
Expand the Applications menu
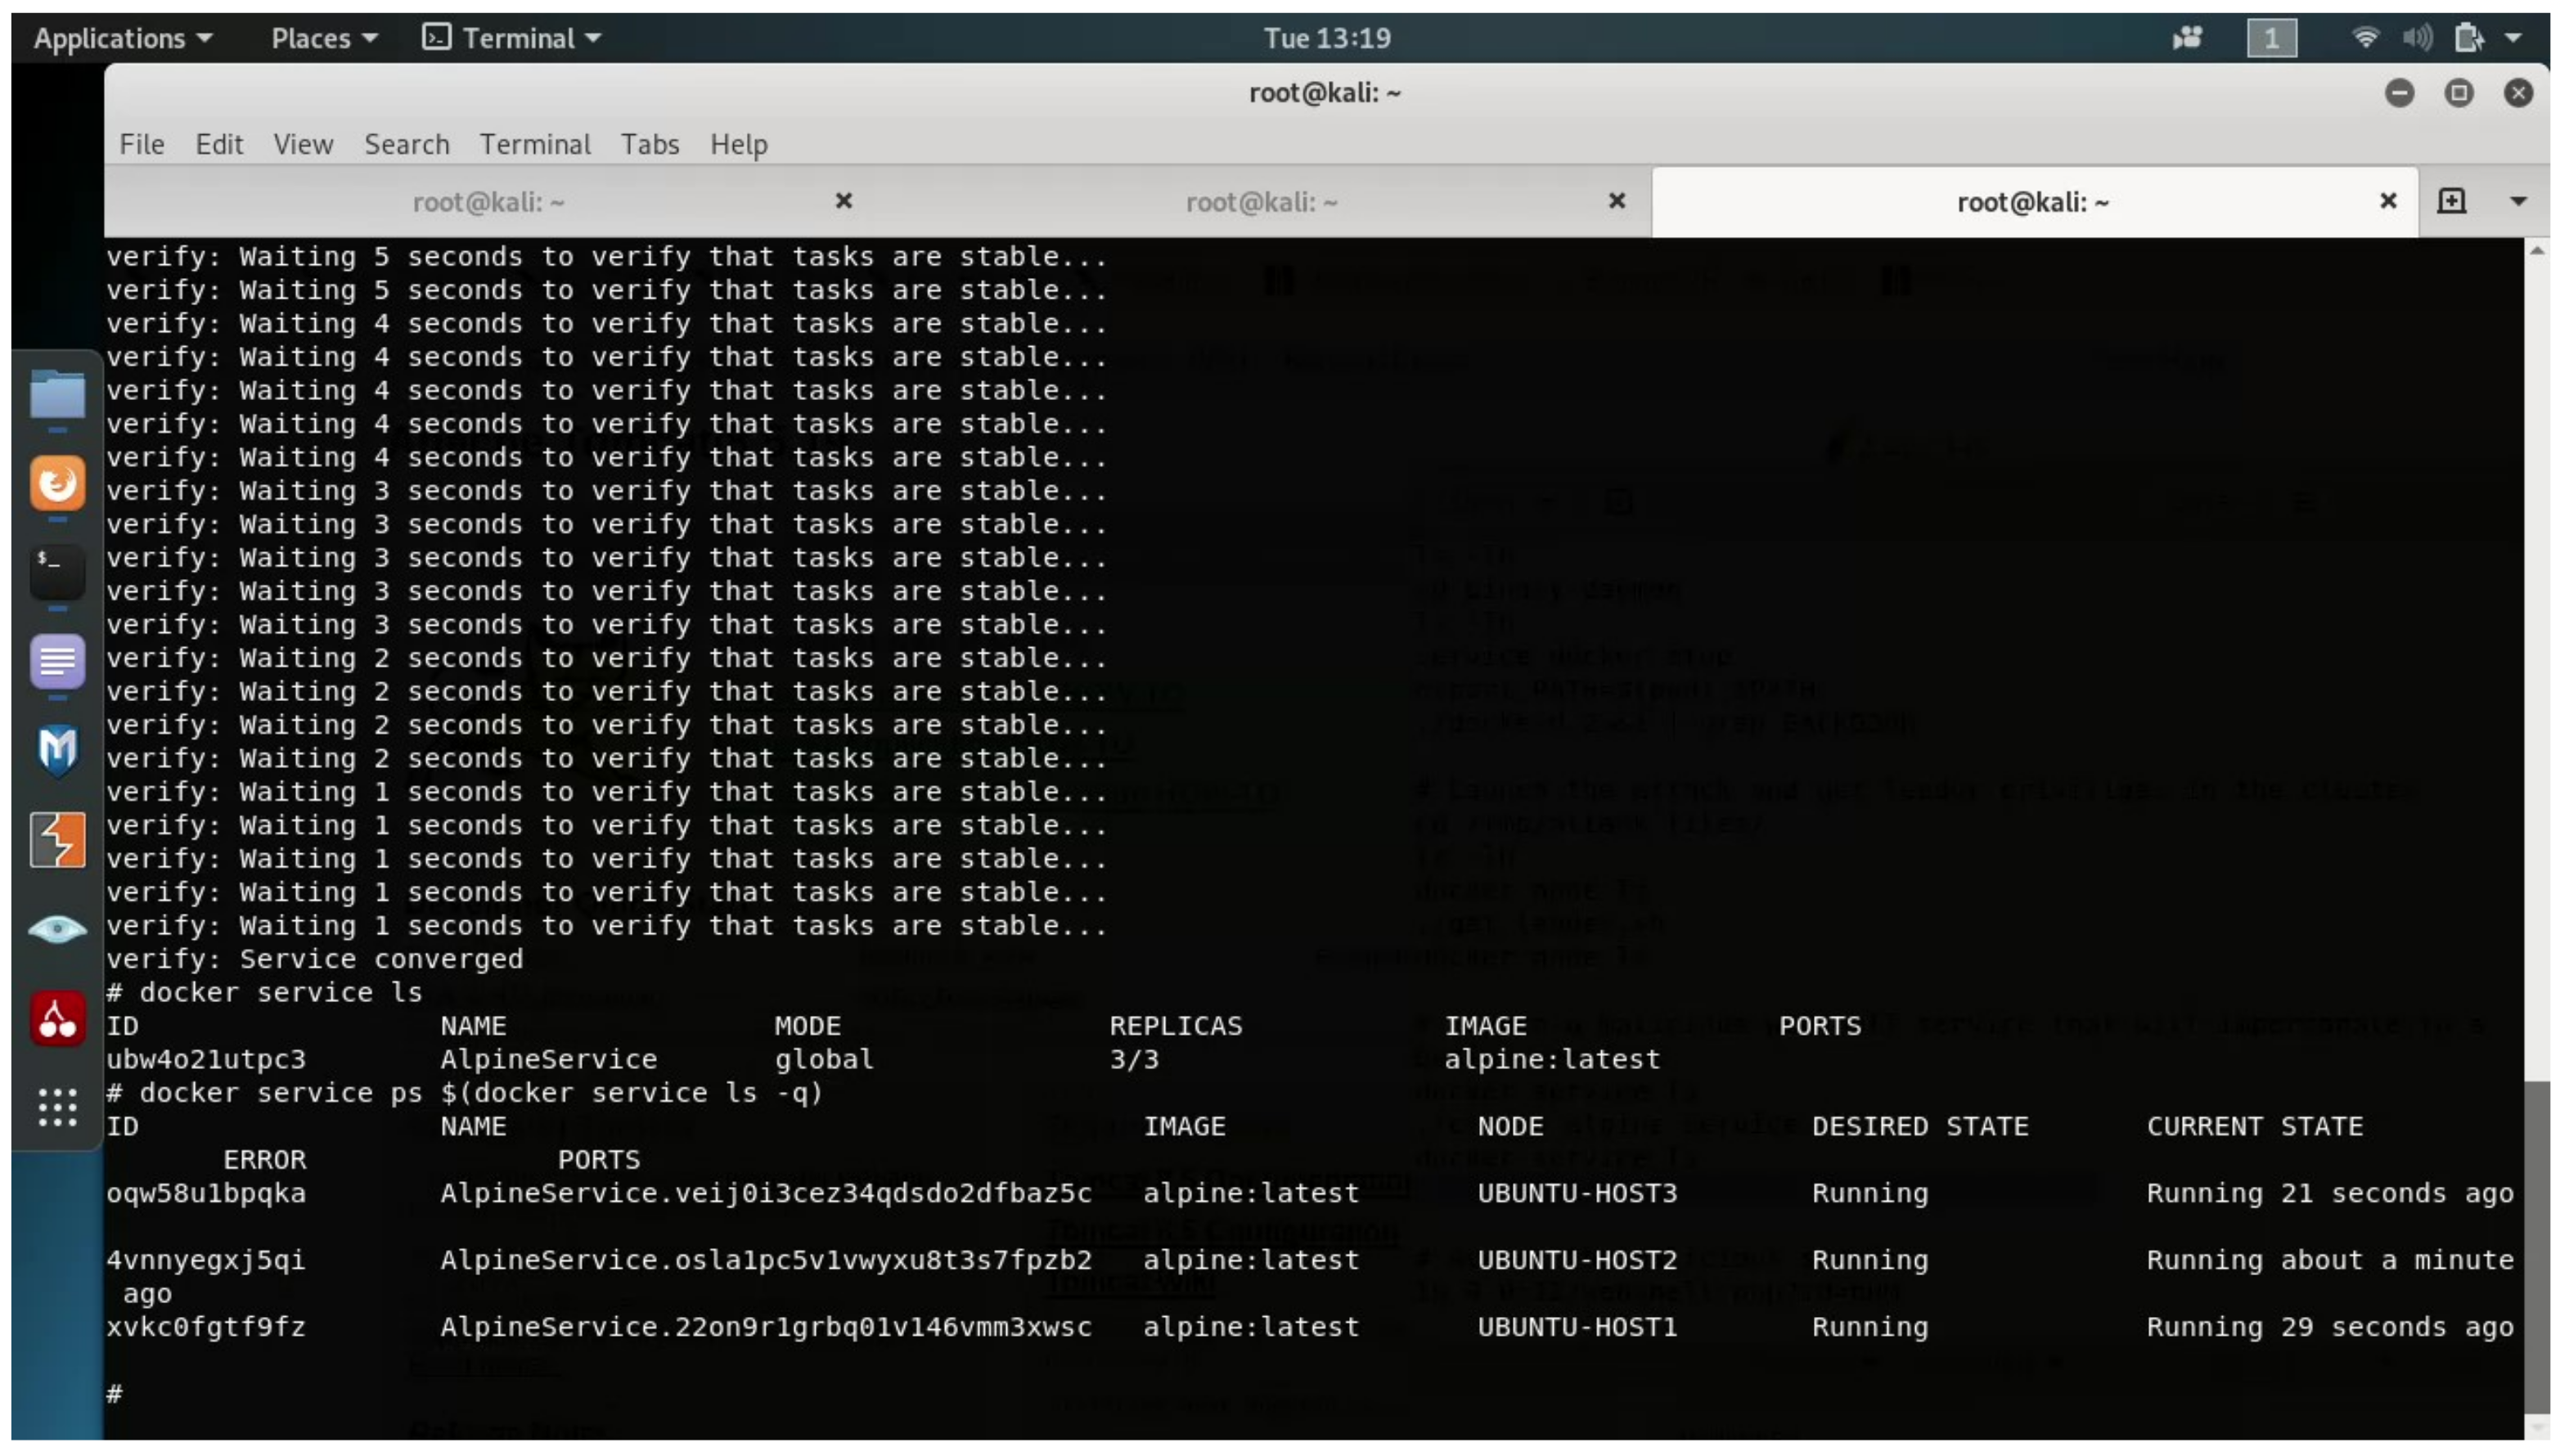(x=122, y=38)
